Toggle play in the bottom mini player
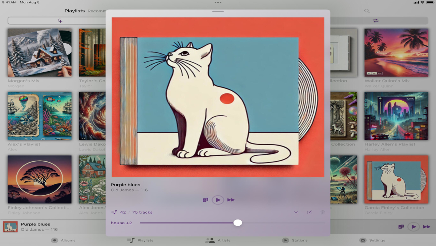The height and width of the screenshot is (246, 436). pyautogui.click(x=413, y=227)
